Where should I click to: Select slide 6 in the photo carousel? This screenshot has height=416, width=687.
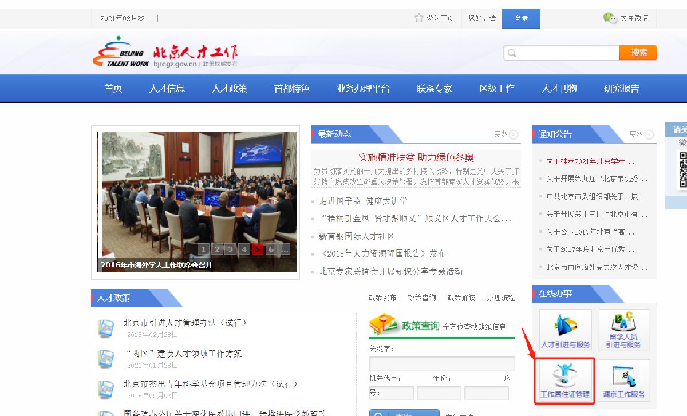271,249
